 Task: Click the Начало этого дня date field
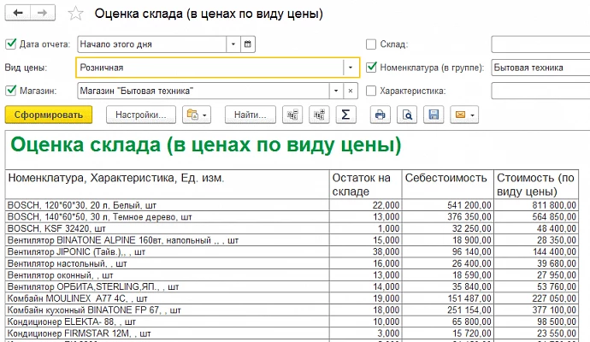pyautogui.click(x=152, y=44)
